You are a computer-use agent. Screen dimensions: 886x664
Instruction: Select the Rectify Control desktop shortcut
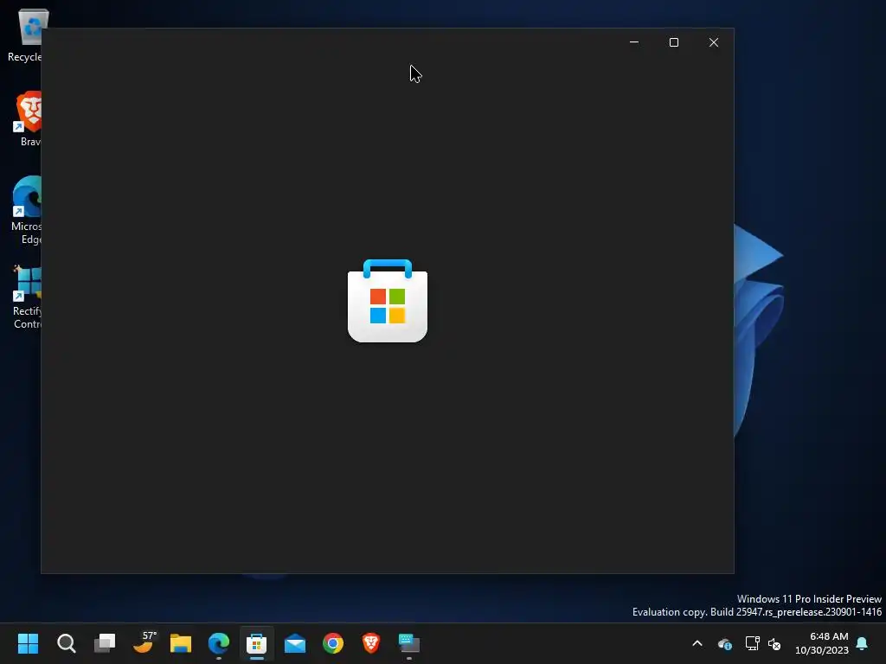[x=27, y=297]
